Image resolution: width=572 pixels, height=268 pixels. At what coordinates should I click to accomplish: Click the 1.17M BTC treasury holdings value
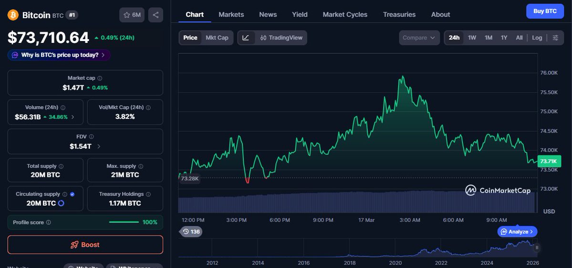(x=125, y=204)
